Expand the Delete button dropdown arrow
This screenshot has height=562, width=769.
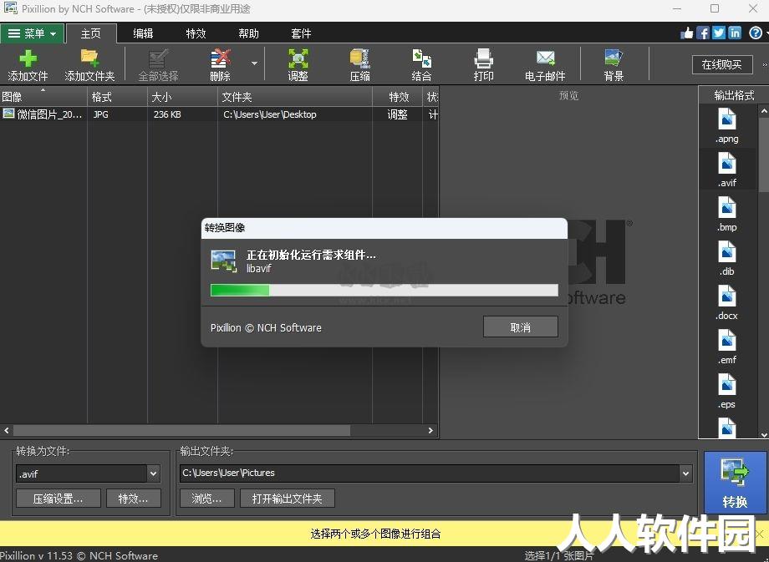click(254, 63)
